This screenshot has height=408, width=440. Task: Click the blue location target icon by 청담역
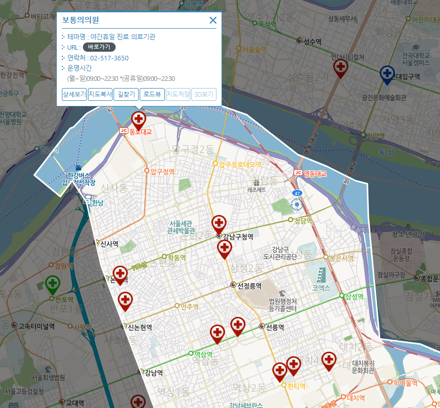[297, 204]
